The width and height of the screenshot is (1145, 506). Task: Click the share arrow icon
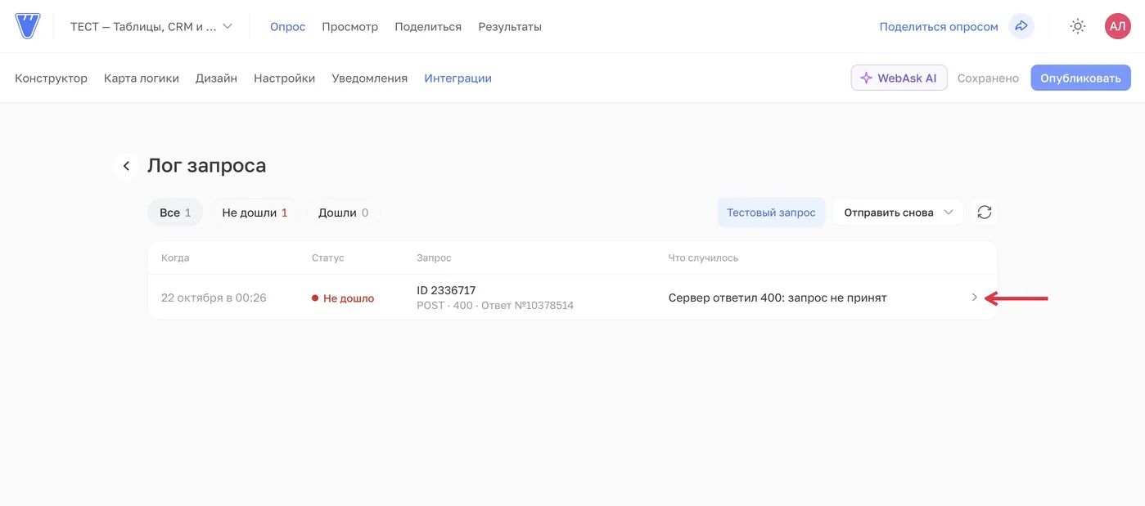1021,26
